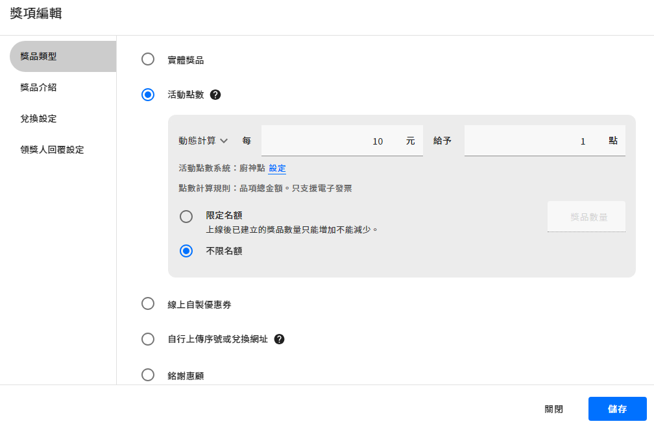This screenshot has height=426, width=654.
Task: Click the 獎品數量 input field
Action: [x=587, y=217]
